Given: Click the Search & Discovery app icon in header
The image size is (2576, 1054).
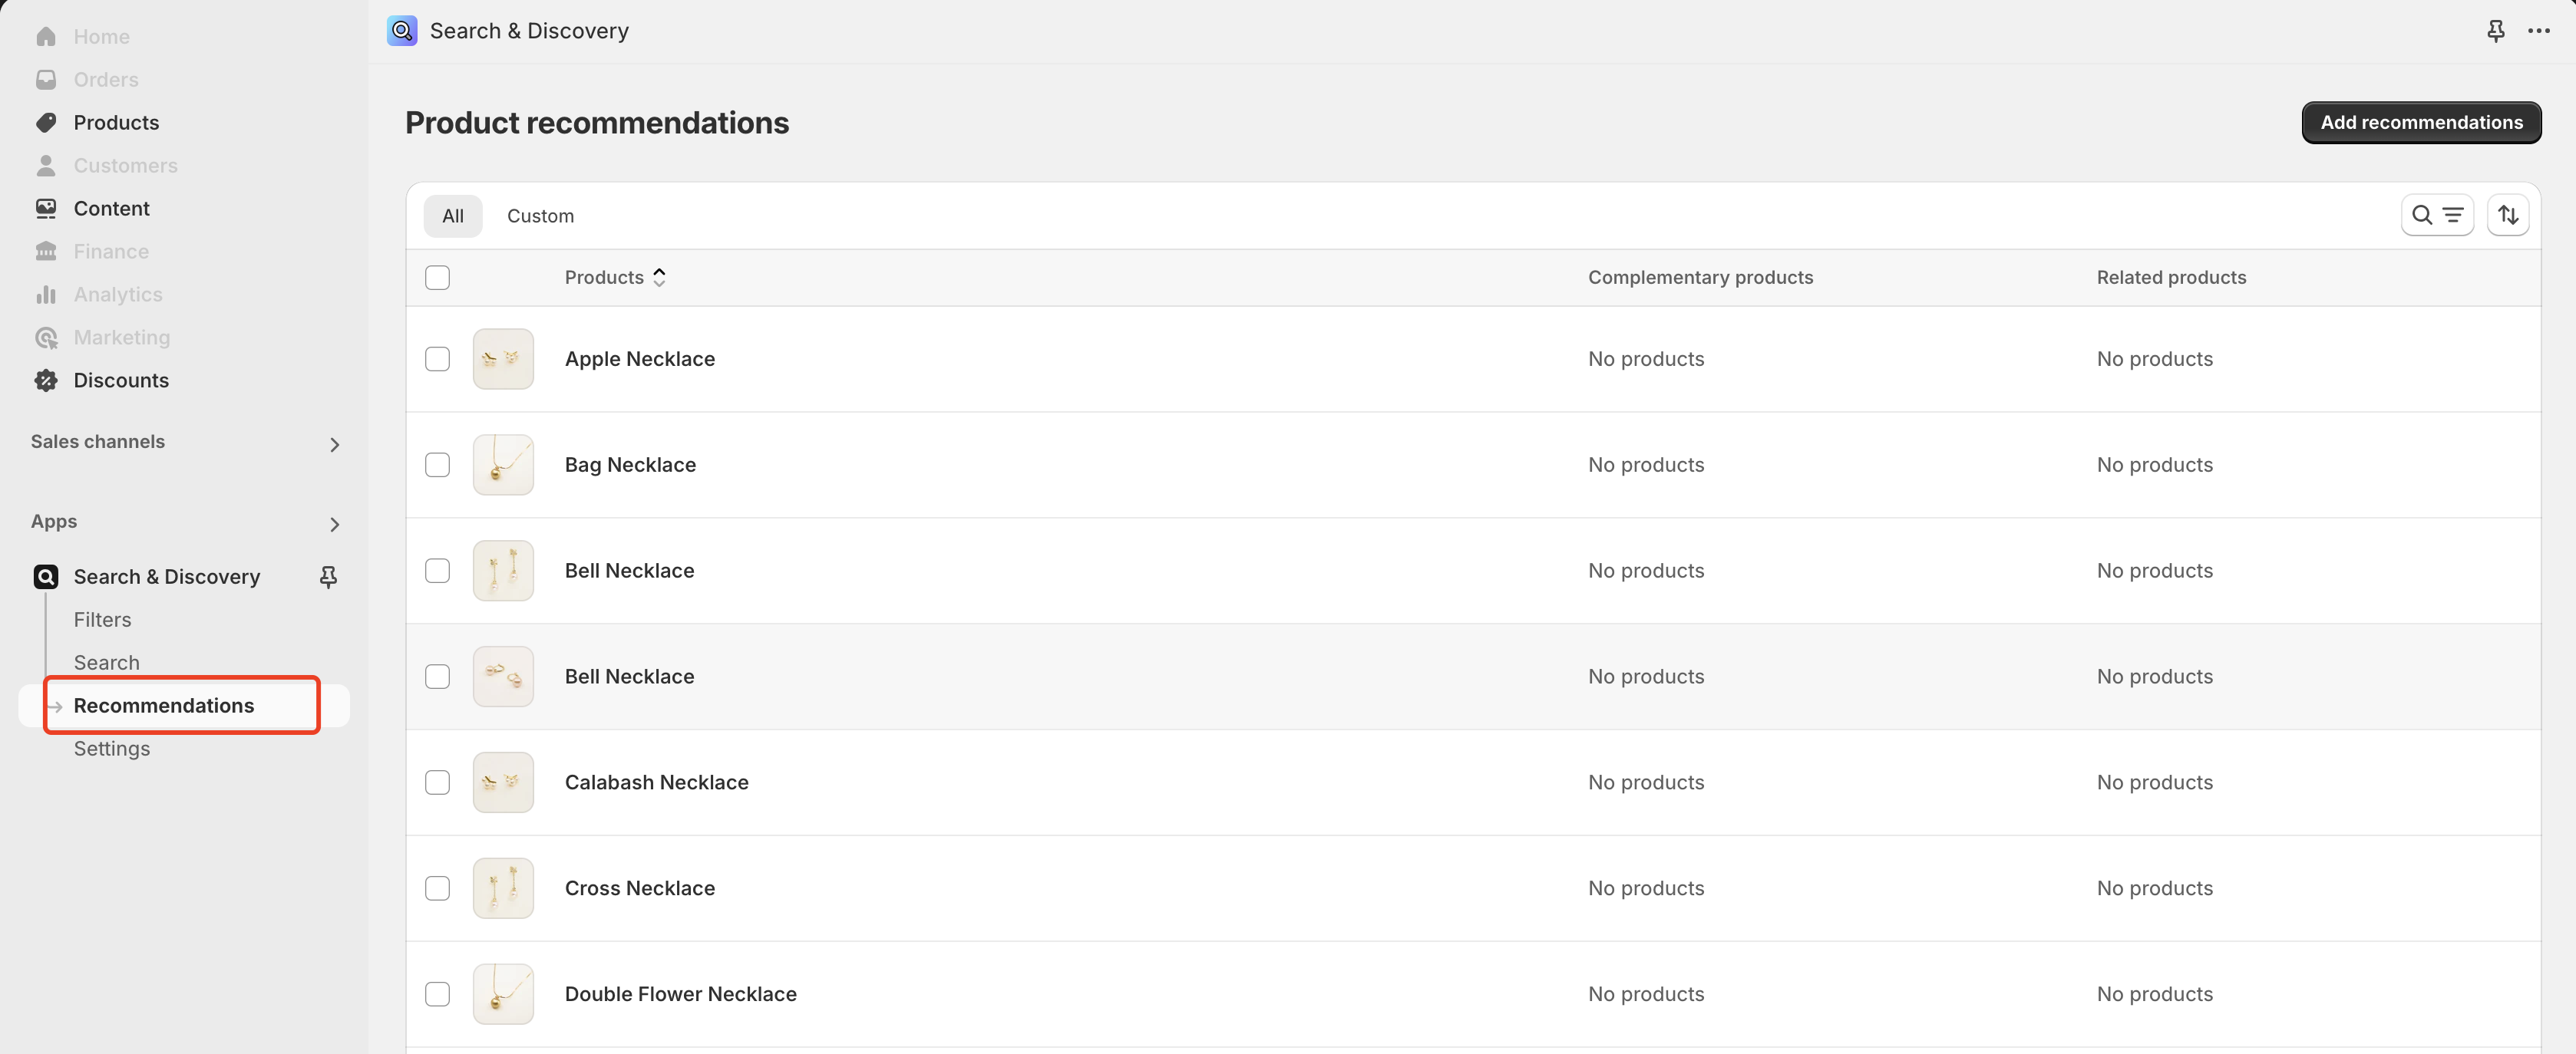Looking at the screenshot, I should [x=402, y=31].
